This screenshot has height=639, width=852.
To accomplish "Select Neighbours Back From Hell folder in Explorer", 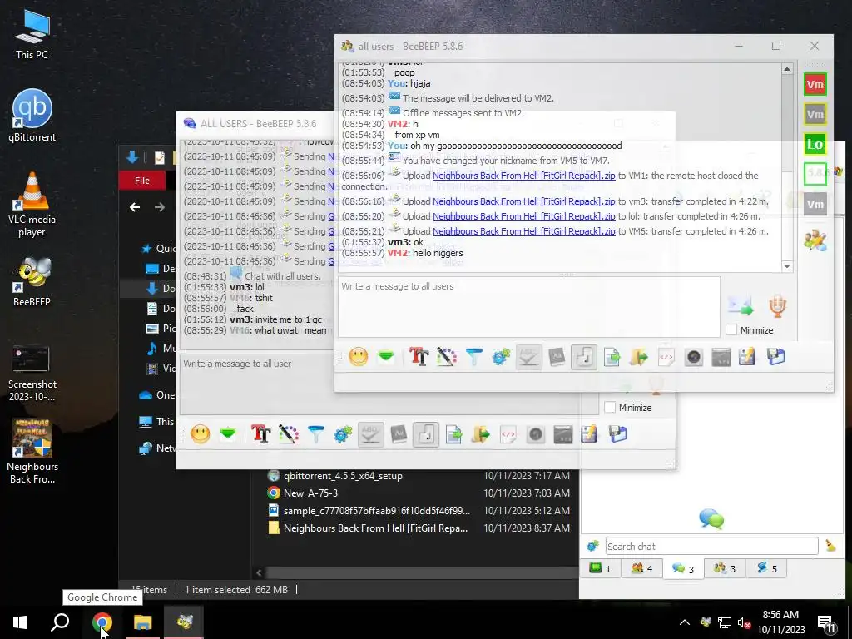I will pos(375,528).
